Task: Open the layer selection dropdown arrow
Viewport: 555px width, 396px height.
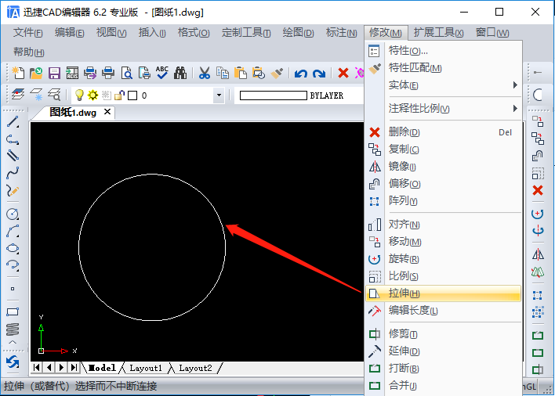Action: (219, 95)
